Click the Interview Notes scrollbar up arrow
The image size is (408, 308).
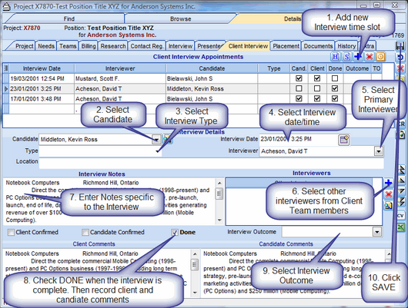coord(219,183)
